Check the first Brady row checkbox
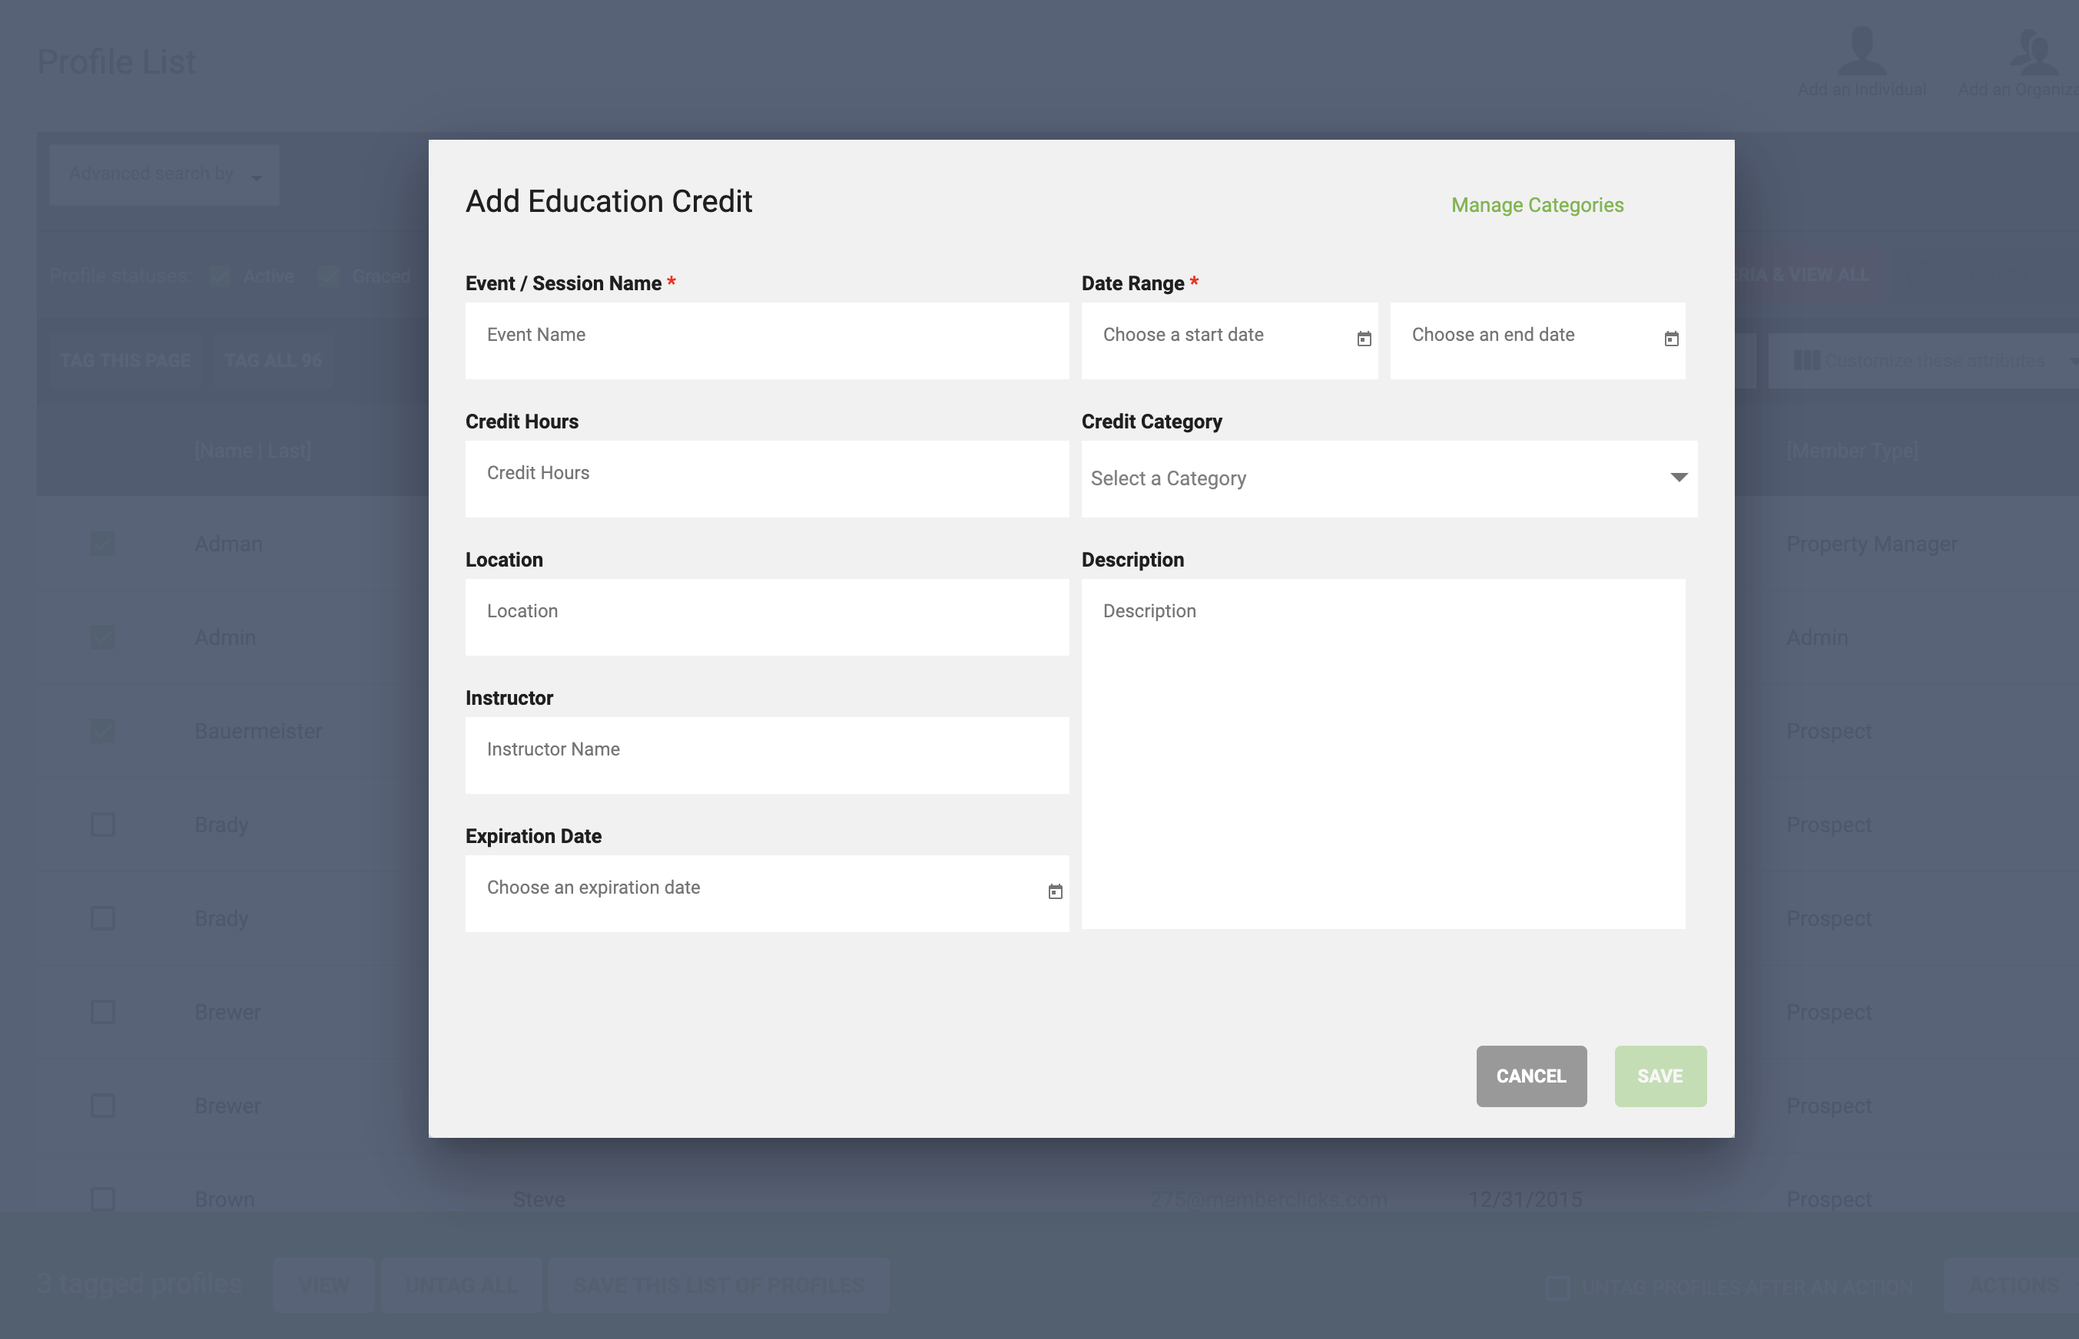Image resolution: width=2079 pixels, height=1339 pixels. [103, 825]
